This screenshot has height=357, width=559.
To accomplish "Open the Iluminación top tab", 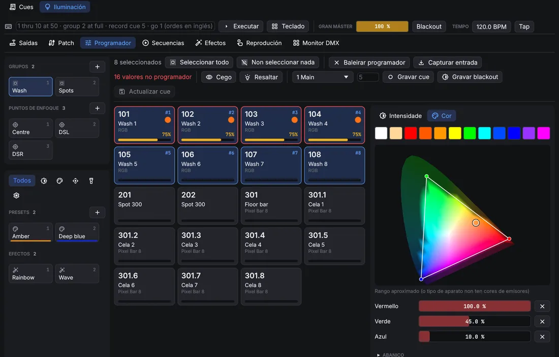I will [65, 7].
